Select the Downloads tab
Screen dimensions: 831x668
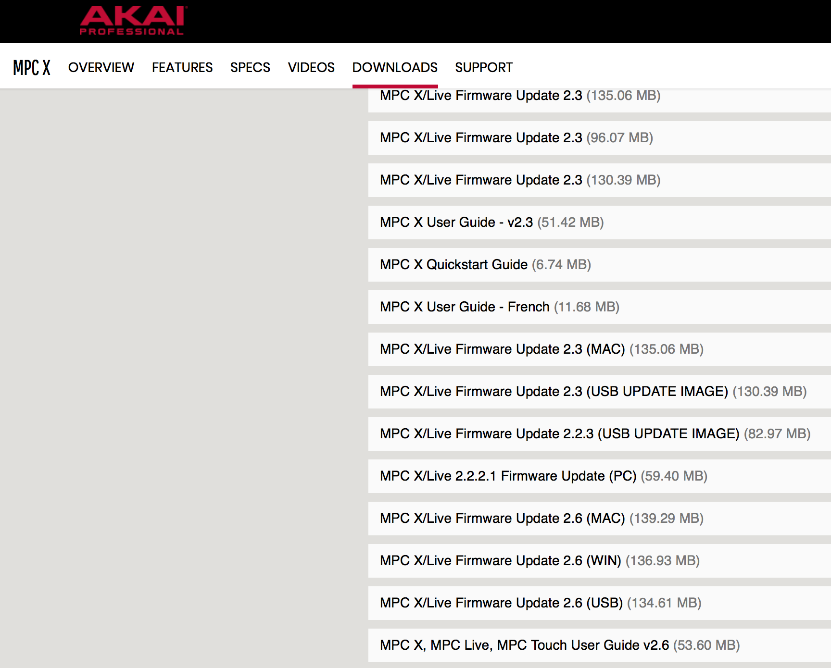coord(395,67)
